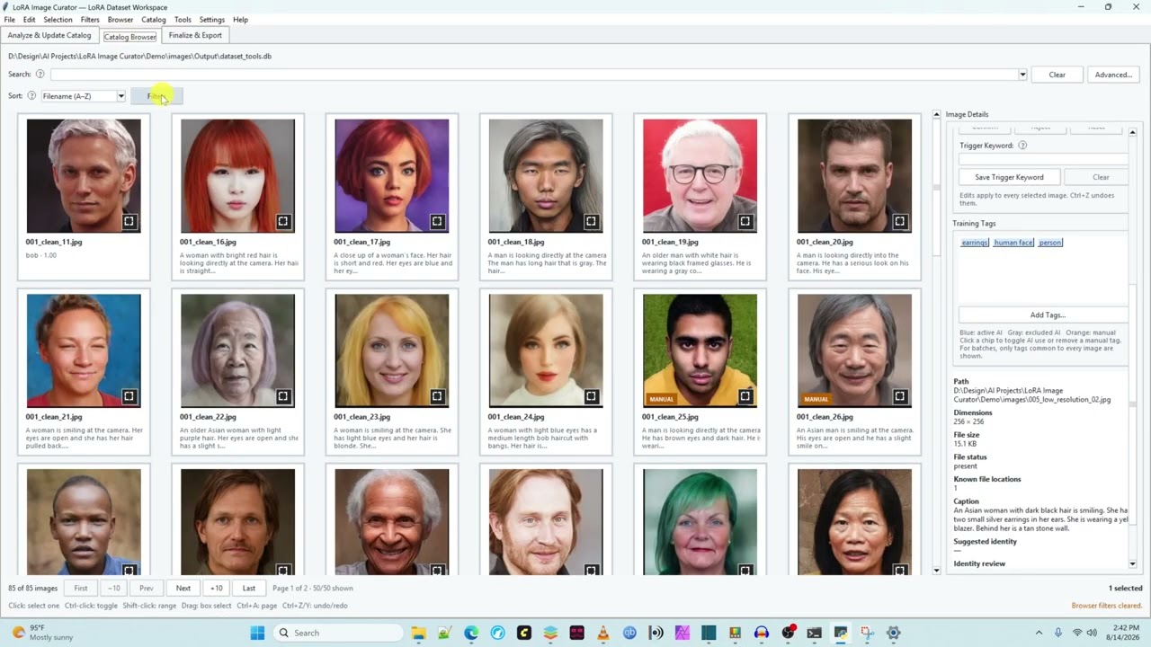The width and height of the screenshot is (1151, 647).
Task: Open the full-view icon on 001_clean_23.jpg thumbnail
Action: [437, 396]
